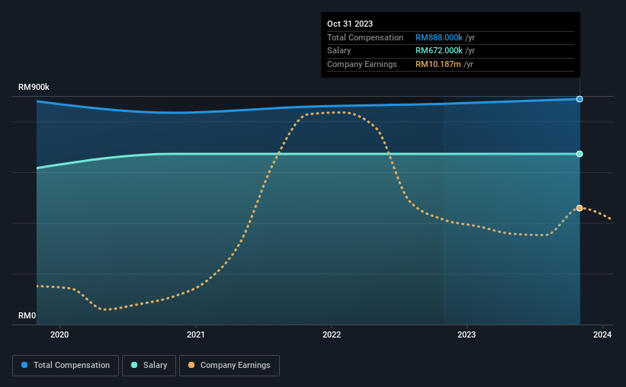The height and width of the screenshot is (387, 626).
Task: Click the 2021 x-axis label
Action: [x=196, y=334]
